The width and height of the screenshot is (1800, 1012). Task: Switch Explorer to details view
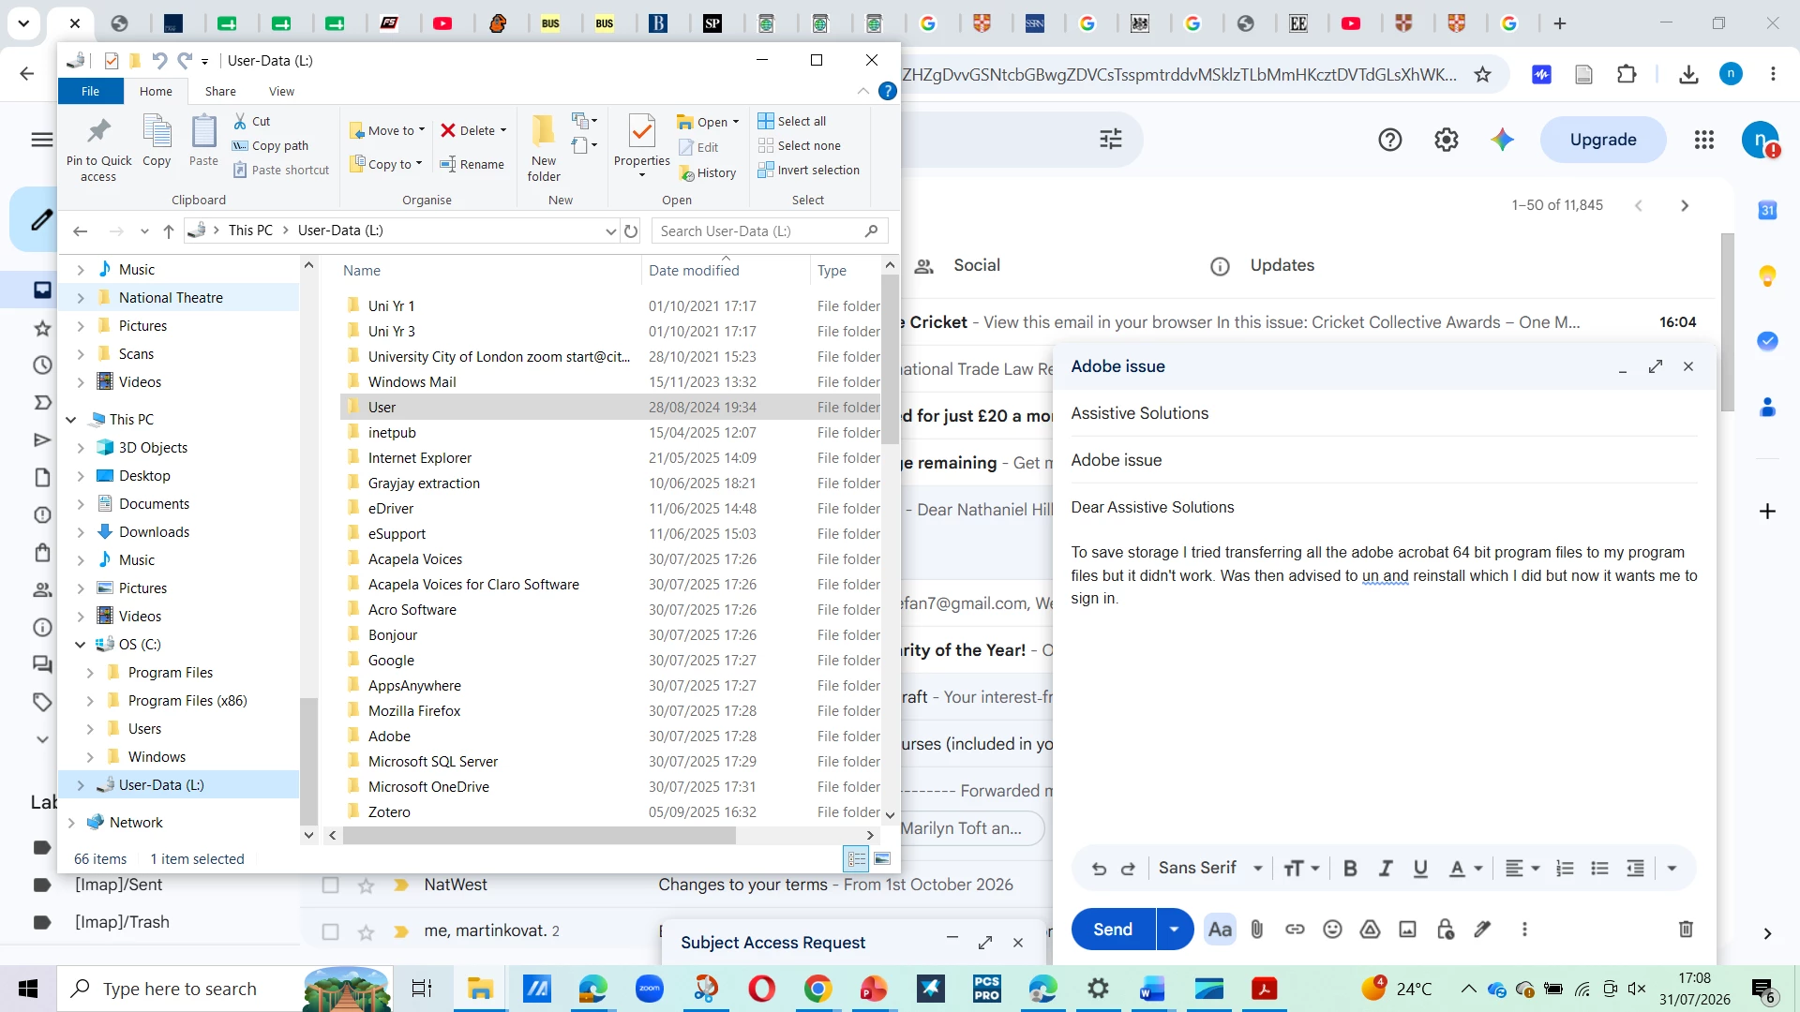(857, 858)
